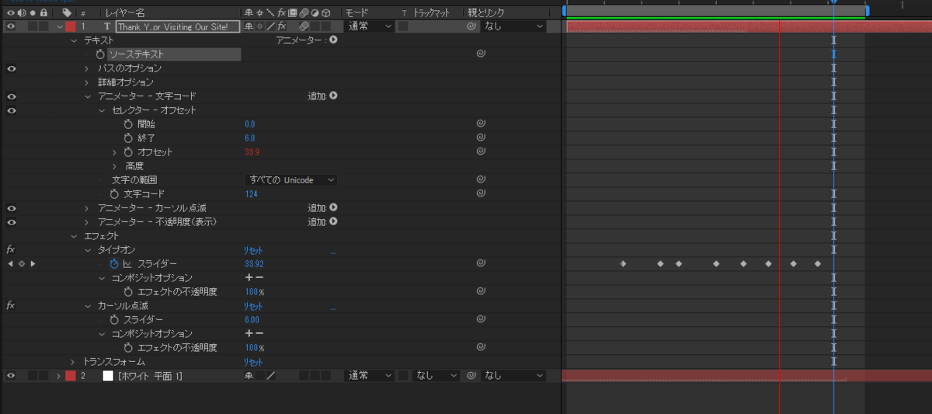The width and height of the screenshot is (932, 414).
Task: Click red label color swatch of layer 1
Action: pyautogui.click(x=70, y=26)
